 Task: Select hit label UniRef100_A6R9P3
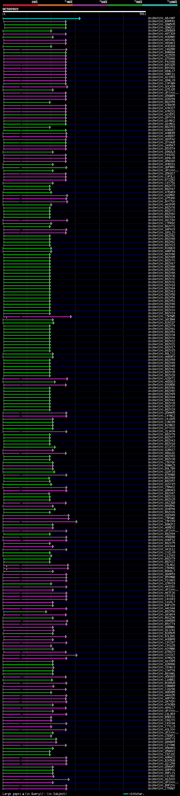coord(161,357)
